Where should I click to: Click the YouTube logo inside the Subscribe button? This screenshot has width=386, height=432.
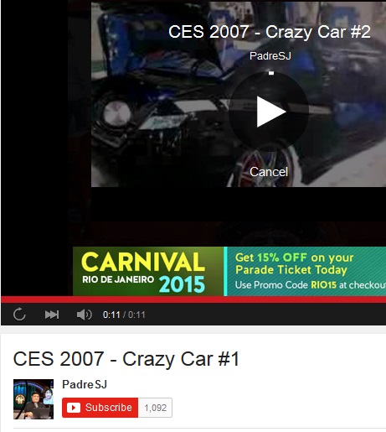point(74,408)
